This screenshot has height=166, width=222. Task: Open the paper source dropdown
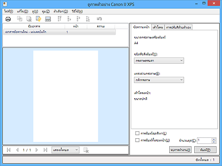pos(159,80)
